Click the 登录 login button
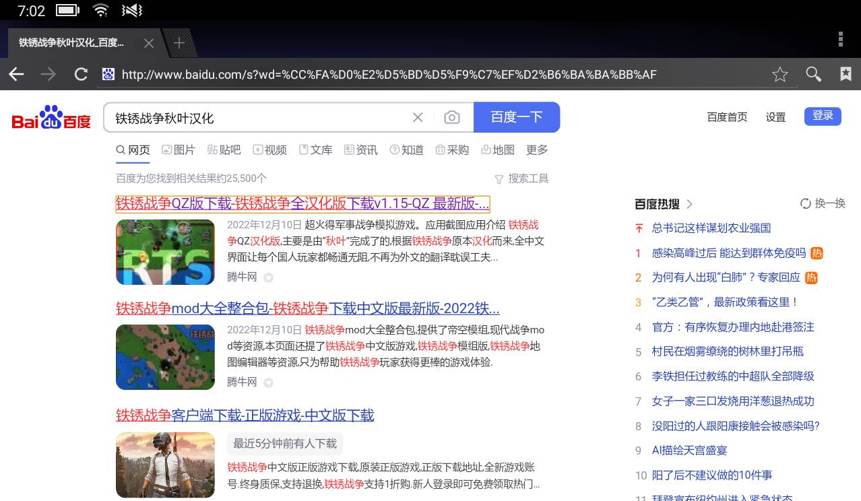 [x=823, y=116]
